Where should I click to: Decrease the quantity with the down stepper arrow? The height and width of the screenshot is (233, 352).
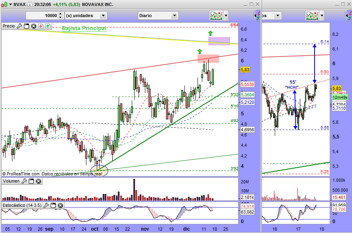point(60,17)
